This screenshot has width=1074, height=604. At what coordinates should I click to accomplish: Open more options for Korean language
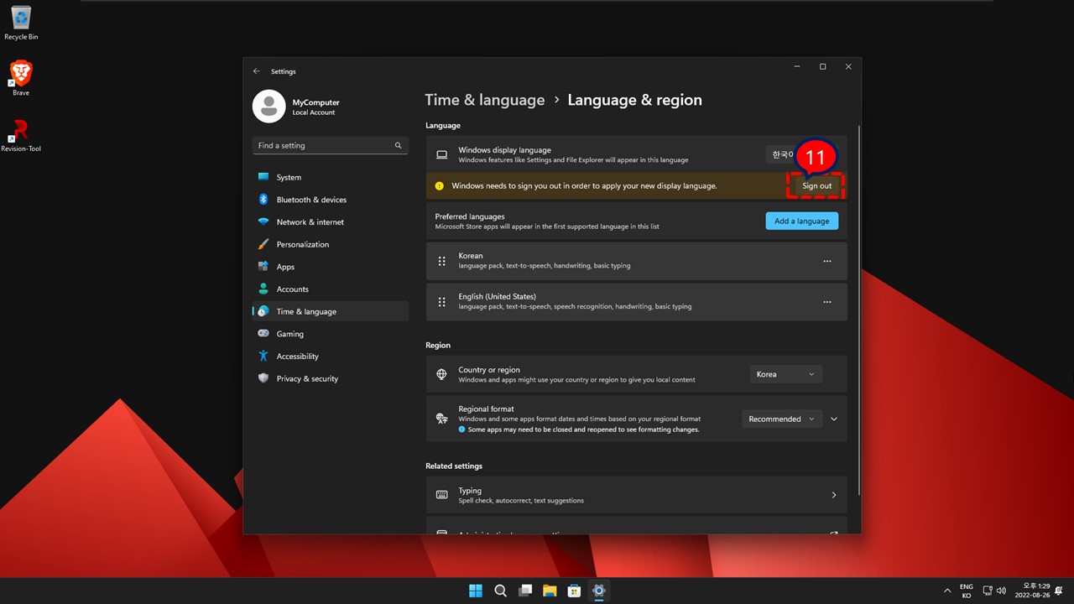pyautogui.click(x=827, y=261)
